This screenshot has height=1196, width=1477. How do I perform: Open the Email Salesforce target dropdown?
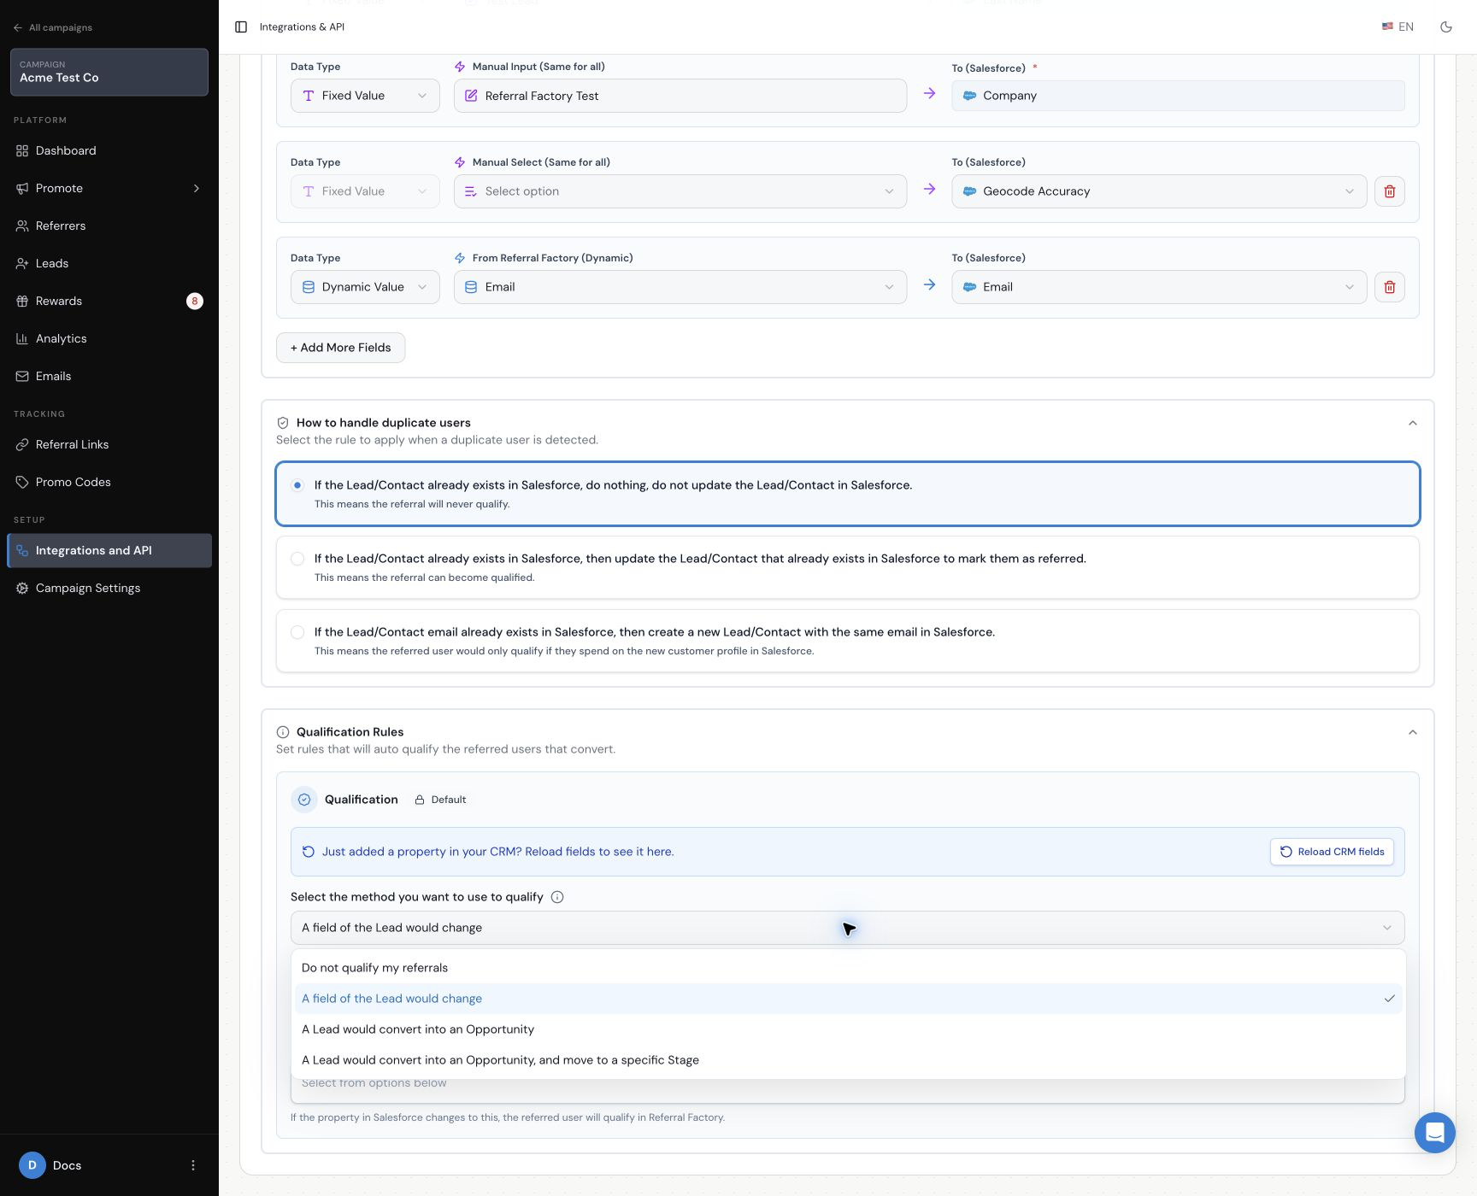point(1159,287)
